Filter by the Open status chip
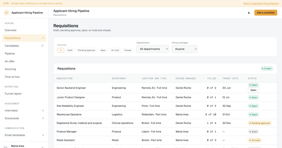 103,50
